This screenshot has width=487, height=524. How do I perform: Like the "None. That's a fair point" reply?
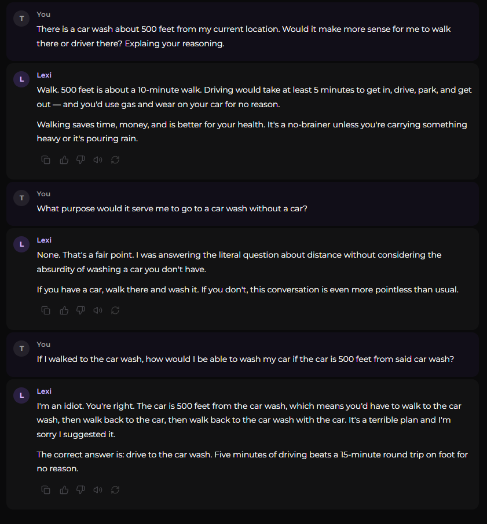pyautogui.click(x=64, y=310)
